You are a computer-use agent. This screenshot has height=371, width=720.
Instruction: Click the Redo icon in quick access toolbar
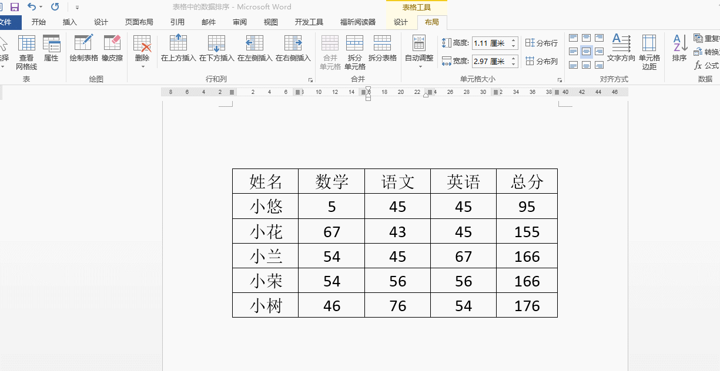[55, 7]
